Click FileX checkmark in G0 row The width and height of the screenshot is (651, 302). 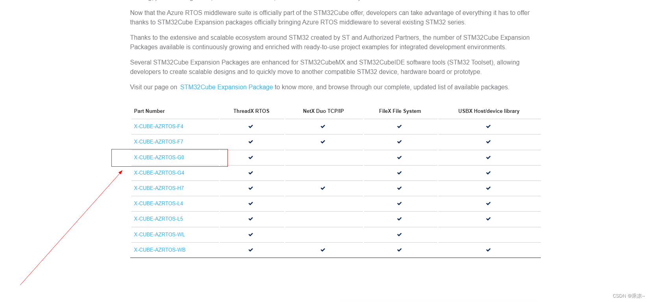tap(399, 157)
